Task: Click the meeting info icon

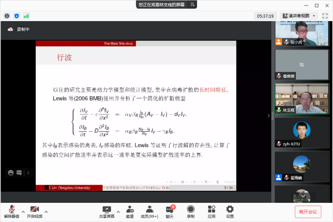Action: click(x=7, y=16)
